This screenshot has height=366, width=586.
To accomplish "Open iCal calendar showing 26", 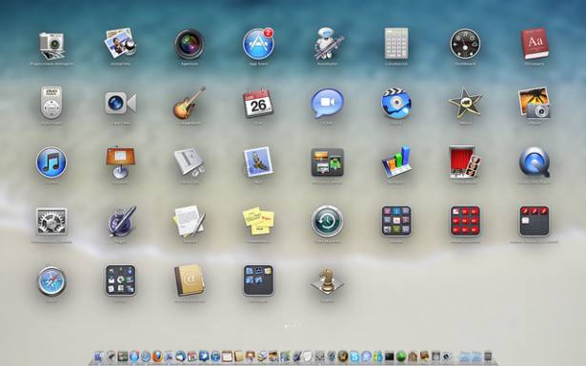I will 258,104.
